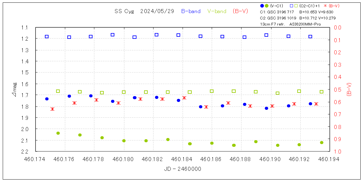Image resolution: width=364 pixels, height=182 pixels.
Task: Click the red asterisk legend marker
Action: (324, 6)
